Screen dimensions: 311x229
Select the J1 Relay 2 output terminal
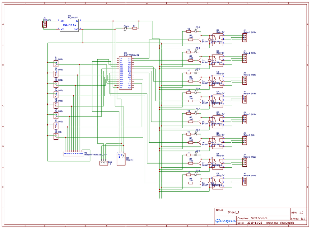click(245, 59)
